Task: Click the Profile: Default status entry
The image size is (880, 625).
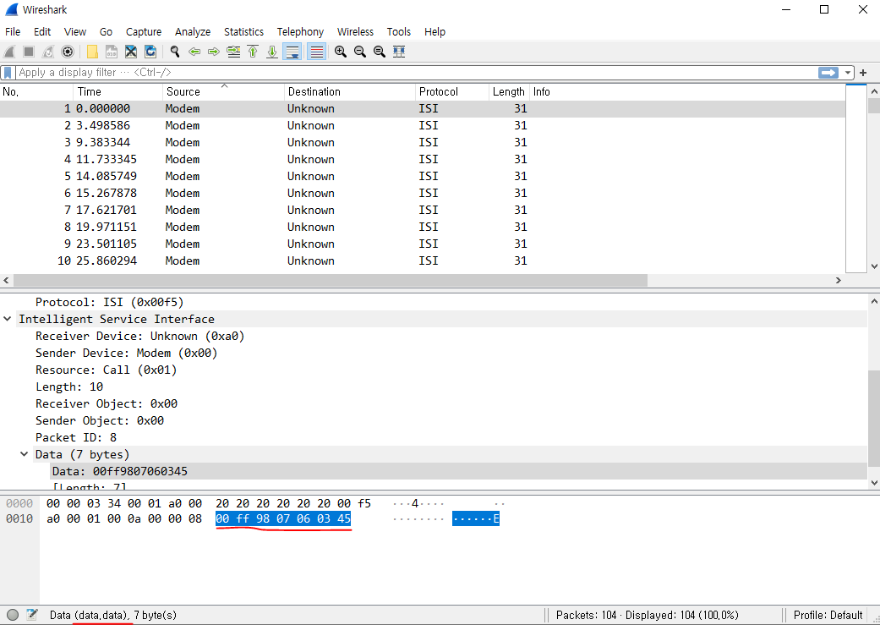Action: [828, 615]
